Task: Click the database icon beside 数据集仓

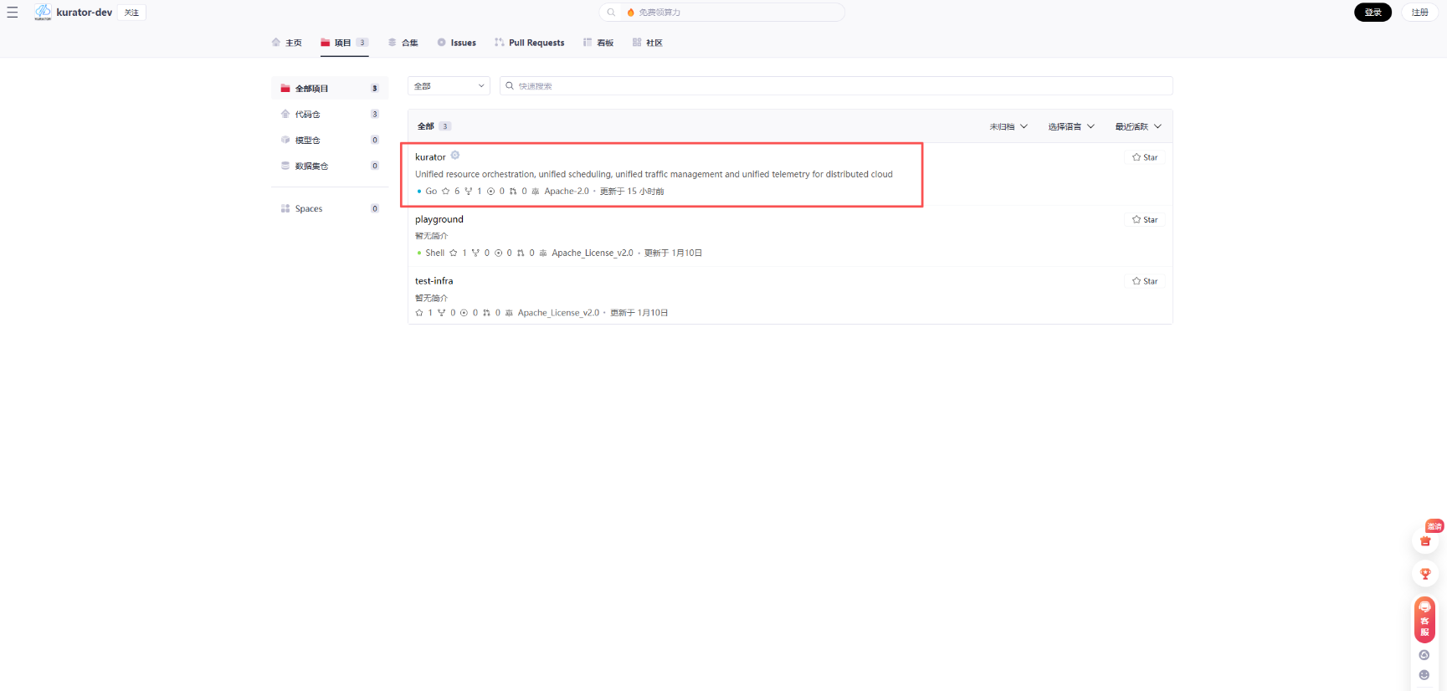Action: pos(285,166)
